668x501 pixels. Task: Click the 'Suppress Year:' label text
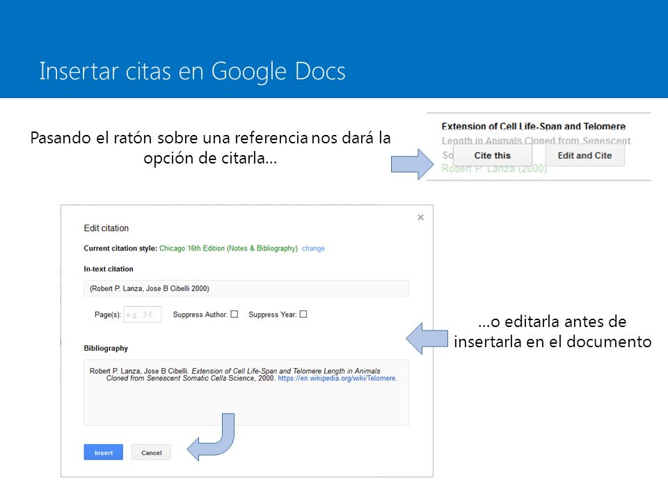point(273,315)
